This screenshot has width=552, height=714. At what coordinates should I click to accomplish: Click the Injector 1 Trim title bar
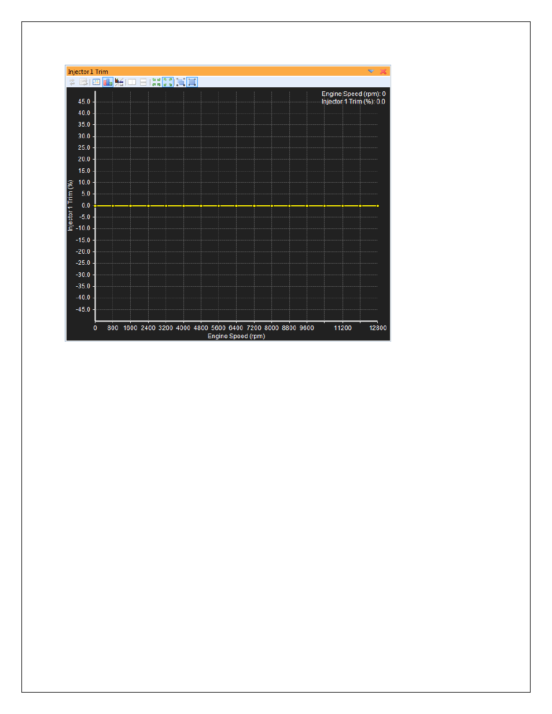click(228, 72)
